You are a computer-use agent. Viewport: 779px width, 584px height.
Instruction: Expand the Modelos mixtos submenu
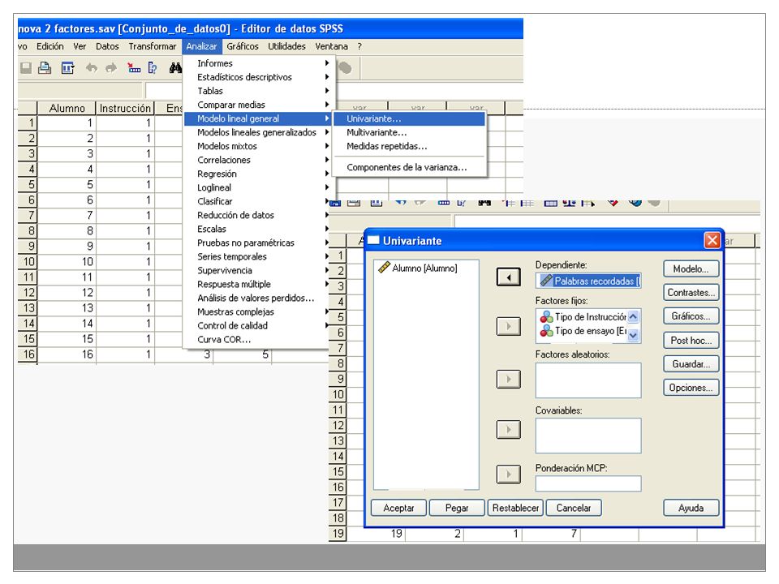(257, 147)
